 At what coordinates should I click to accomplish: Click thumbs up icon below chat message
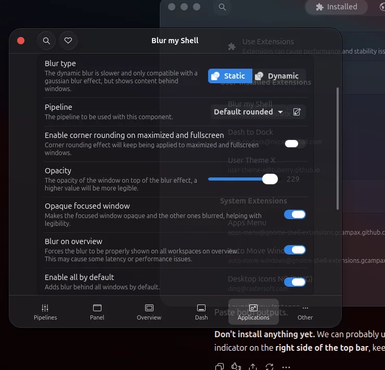click(x=236, y=367)
